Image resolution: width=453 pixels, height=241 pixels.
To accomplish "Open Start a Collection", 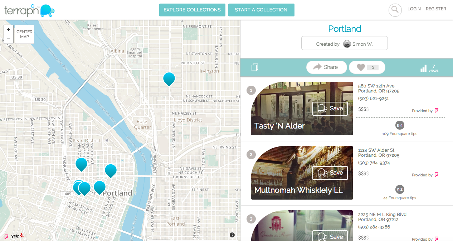I will [x=261, y=10].
